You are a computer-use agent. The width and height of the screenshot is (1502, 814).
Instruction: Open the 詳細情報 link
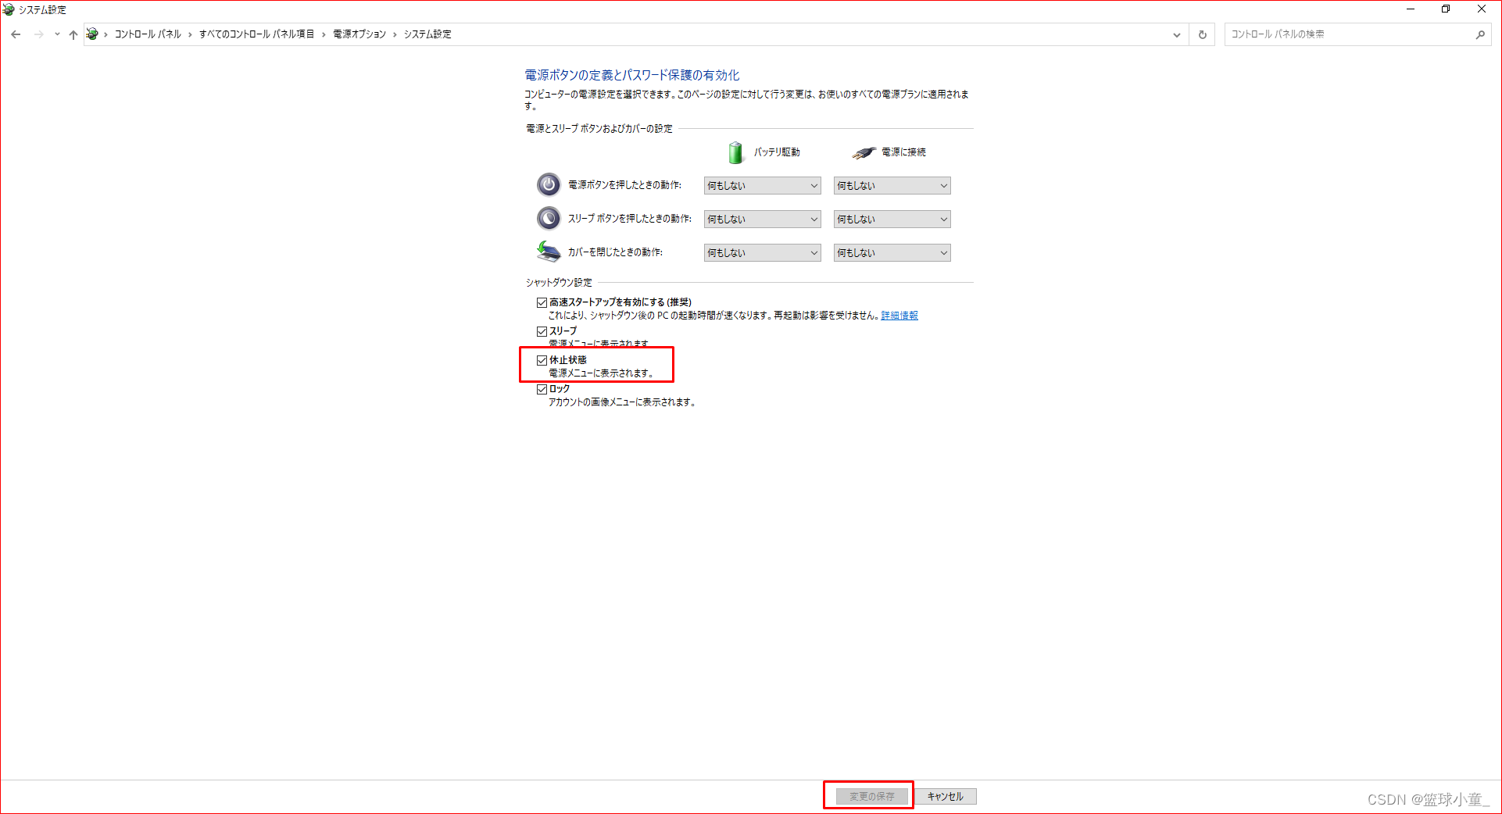coord(899,316)
